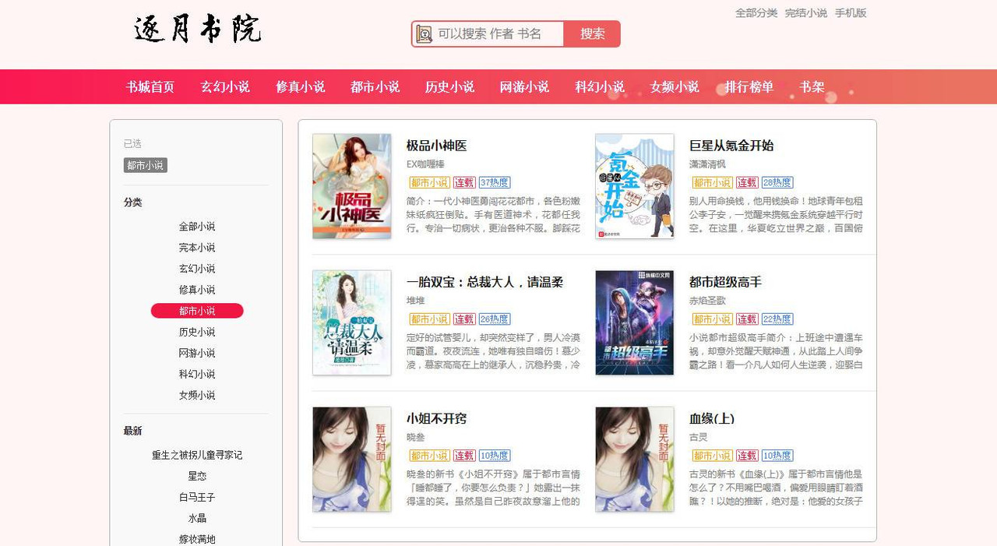Remove the selected 都市小说 filter tag
Screen dimensions: 997x546
click(x=146, y=165)
